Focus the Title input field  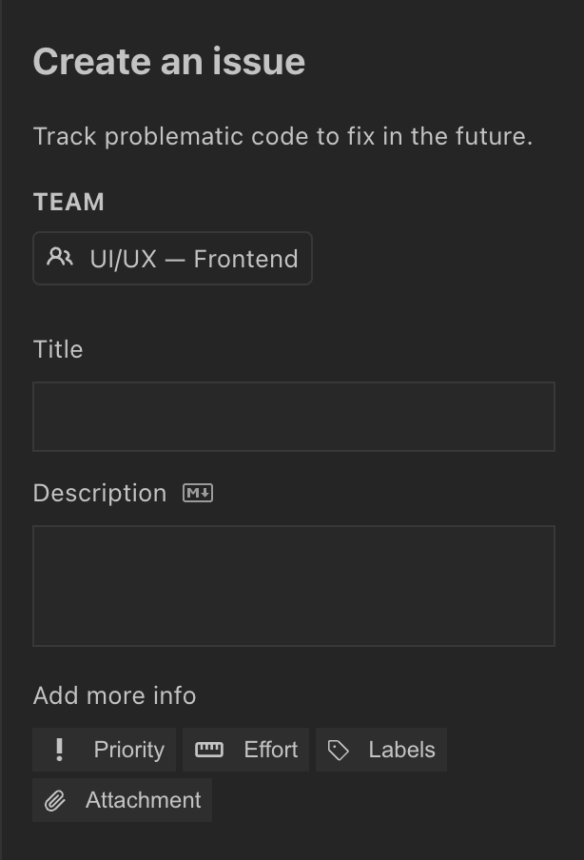pyautogui.click(x=293, y=416)
